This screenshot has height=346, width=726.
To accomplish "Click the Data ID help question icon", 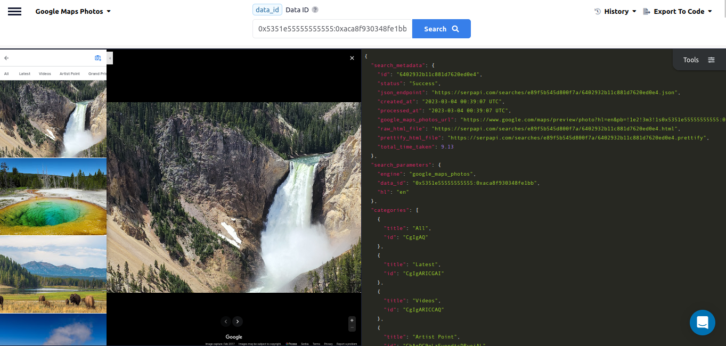I will (315, 10).
